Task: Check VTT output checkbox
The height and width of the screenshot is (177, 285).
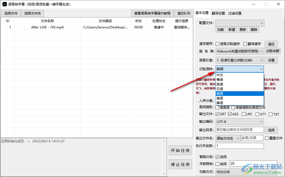Action: pos(257,114)
